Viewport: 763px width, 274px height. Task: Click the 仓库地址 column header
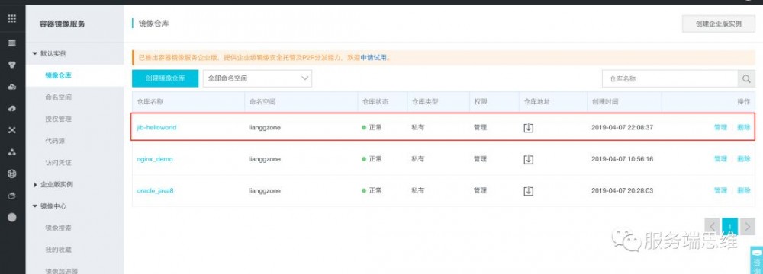(536, 102)
